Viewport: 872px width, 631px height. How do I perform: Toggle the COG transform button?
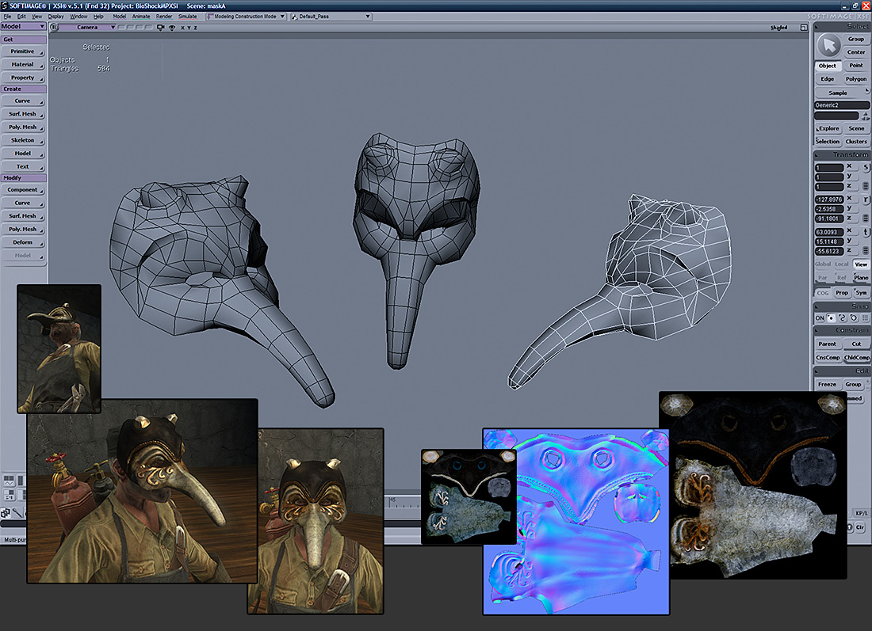point(823,293)
